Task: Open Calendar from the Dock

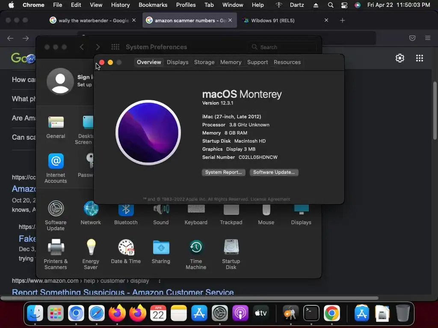Action: click(x=158, y=313)
